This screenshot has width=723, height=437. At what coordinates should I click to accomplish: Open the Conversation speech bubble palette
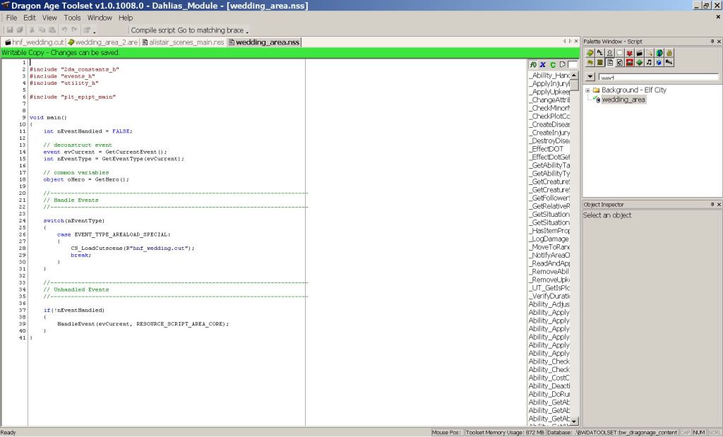[619, 53]
